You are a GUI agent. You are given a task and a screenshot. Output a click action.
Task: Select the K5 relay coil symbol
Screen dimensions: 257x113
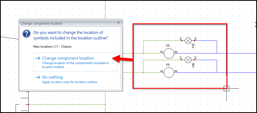click(x=169, y=53)
